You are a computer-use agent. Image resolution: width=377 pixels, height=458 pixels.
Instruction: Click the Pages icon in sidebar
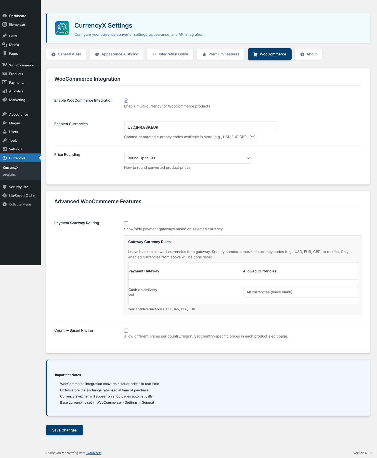pyautogui.click(x=5, y=53)
